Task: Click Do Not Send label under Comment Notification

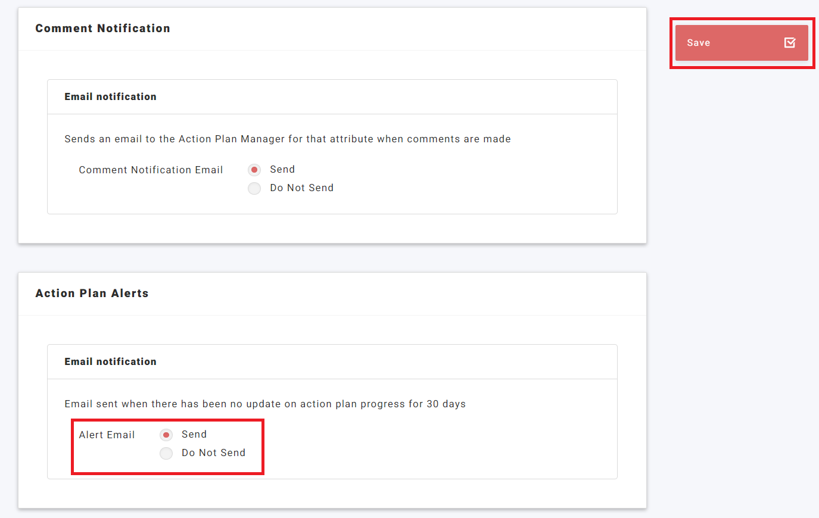Action: click(301, 188)
